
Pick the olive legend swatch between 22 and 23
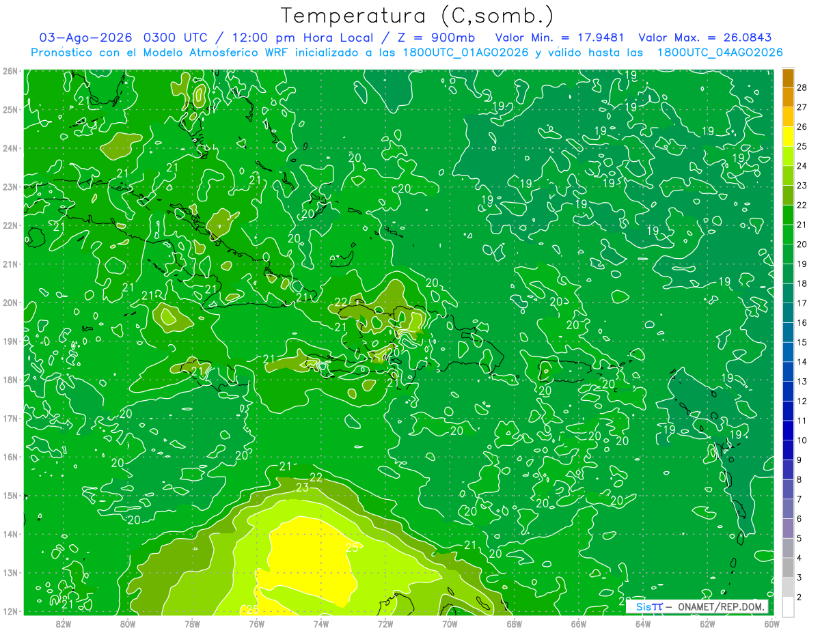pos(788,195)
